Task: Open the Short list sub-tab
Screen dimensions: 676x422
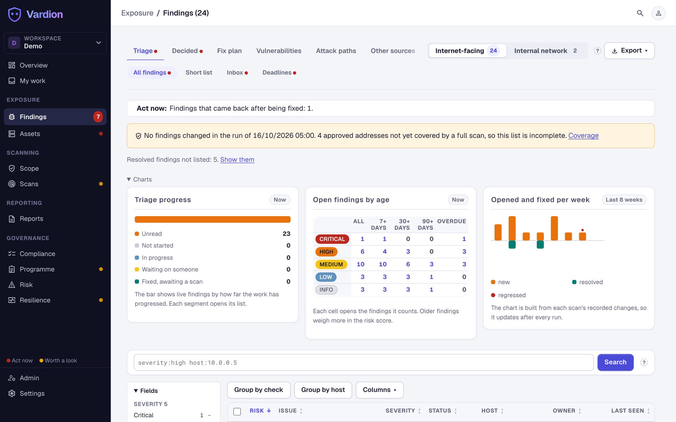Action: (199, 73)
